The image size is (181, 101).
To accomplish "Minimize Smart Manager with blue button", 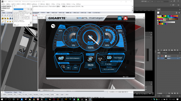I will coord(120,18).
